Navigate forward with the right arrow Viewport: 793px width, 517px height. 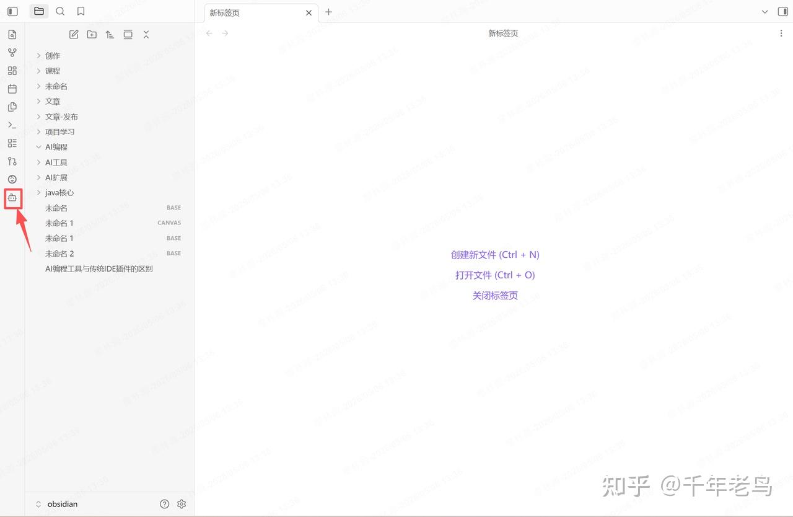tap(225, 33)
